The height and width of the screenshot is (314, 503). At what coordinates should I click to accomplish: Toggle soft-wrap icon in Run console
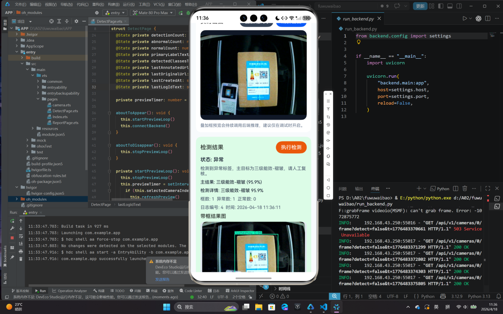pyautogui.click(x=21, y=236)
